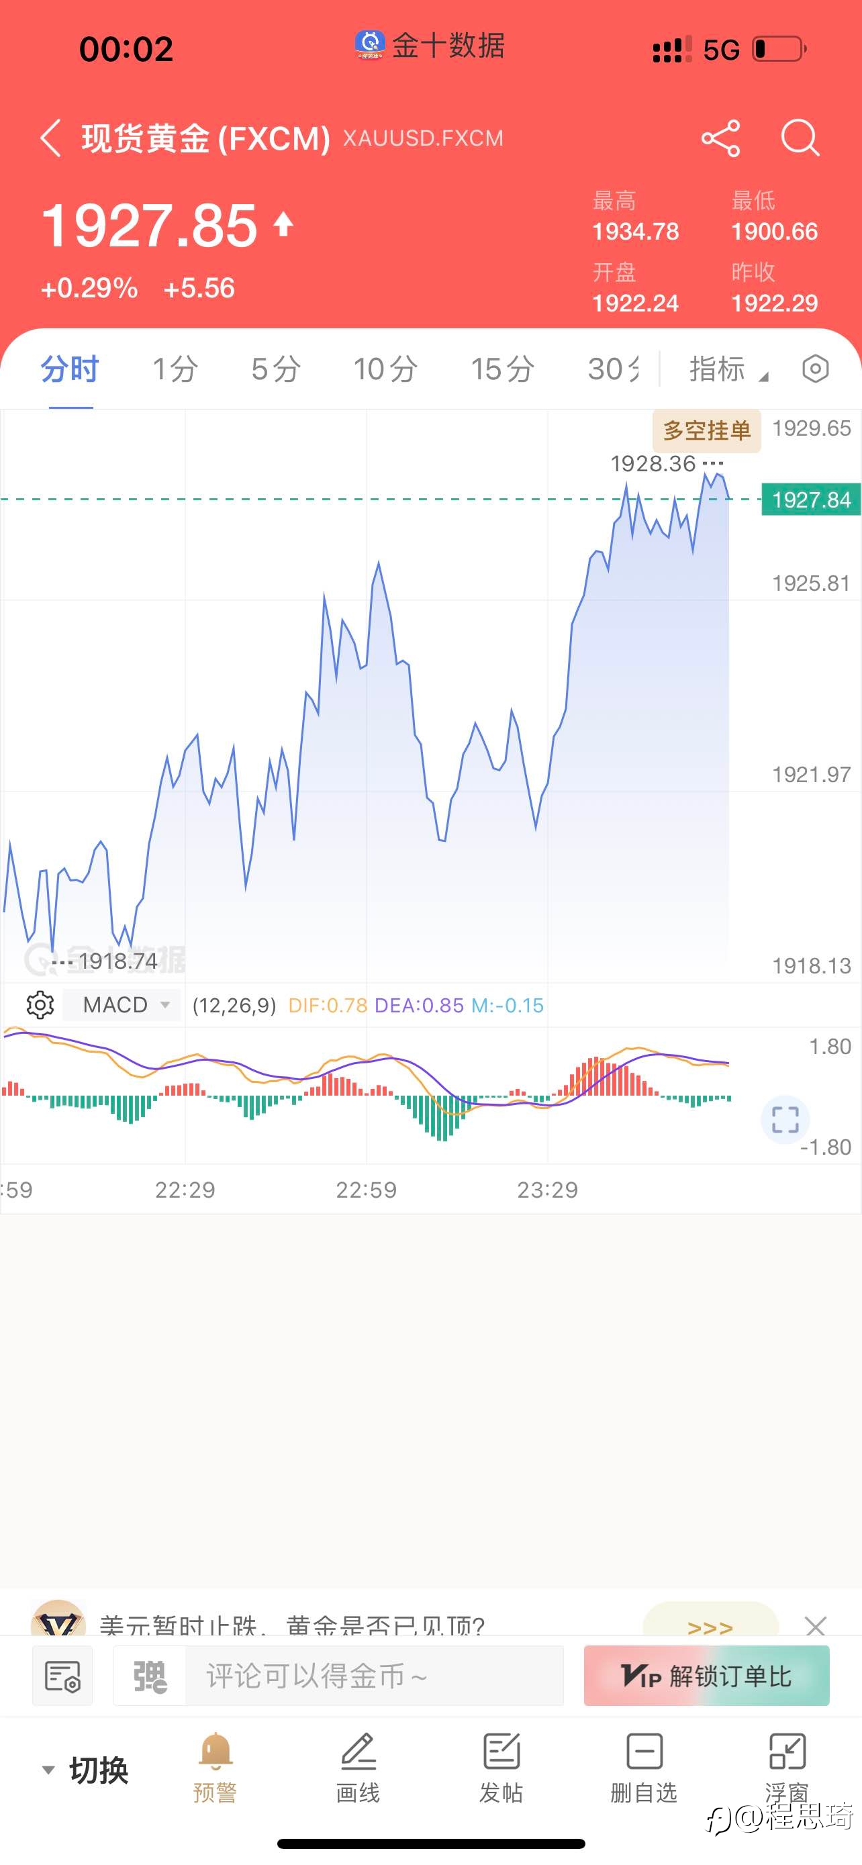Open search with magnifier icon
This screenshot has height=1865, width=862.
click(800, 138)
